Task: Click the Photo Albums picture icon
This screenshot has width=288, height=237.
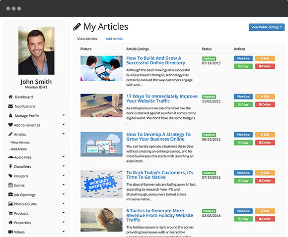Action: (x=10, y=204)
